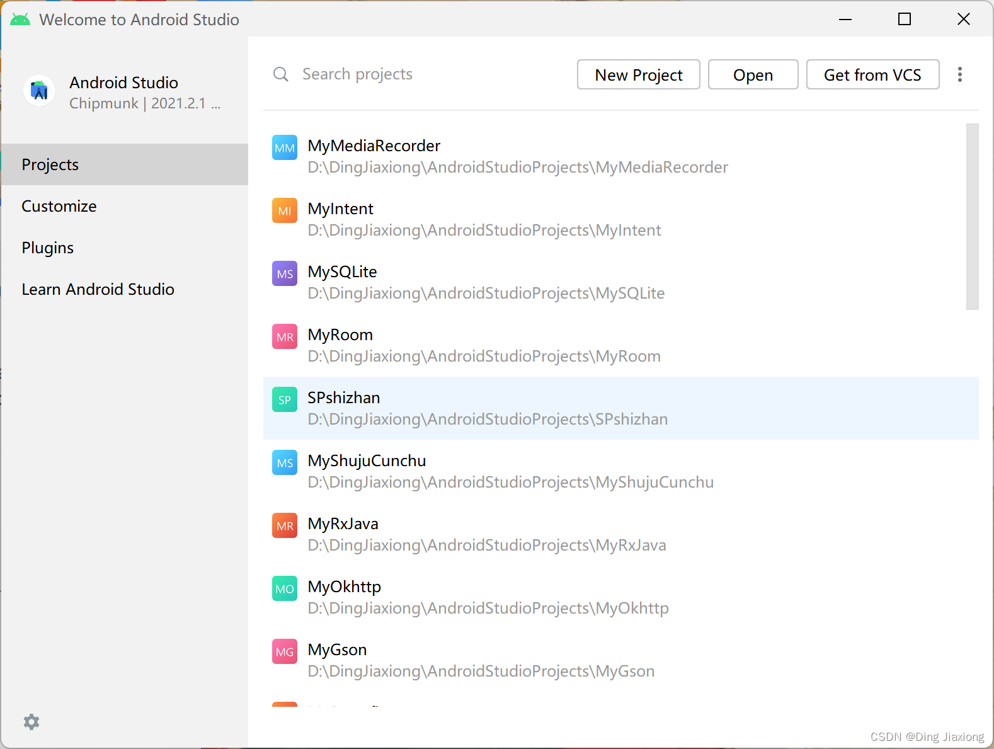
Task: Close the Welcome to Android Studio window
Action: 964,20
